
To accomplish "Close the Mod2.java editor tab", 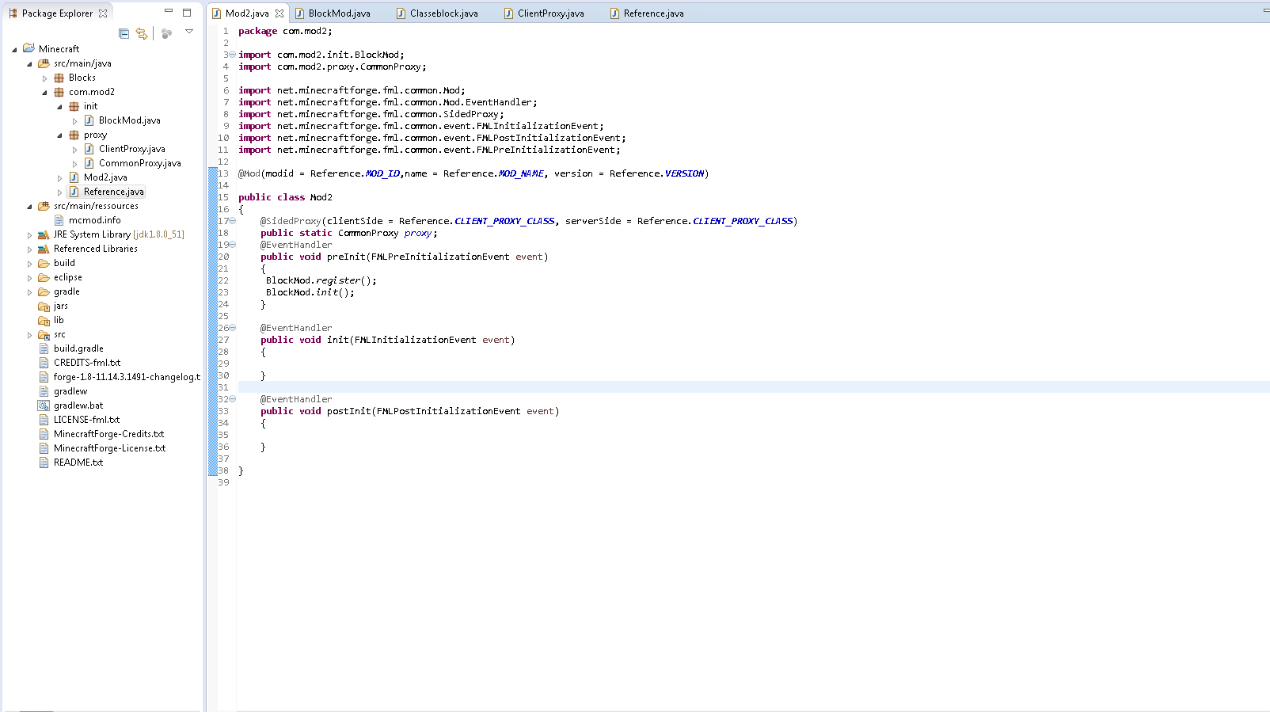I will 279,13.
